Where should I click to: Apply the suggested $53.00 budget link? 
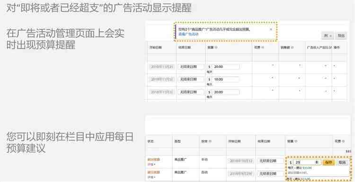click(307, 168)
